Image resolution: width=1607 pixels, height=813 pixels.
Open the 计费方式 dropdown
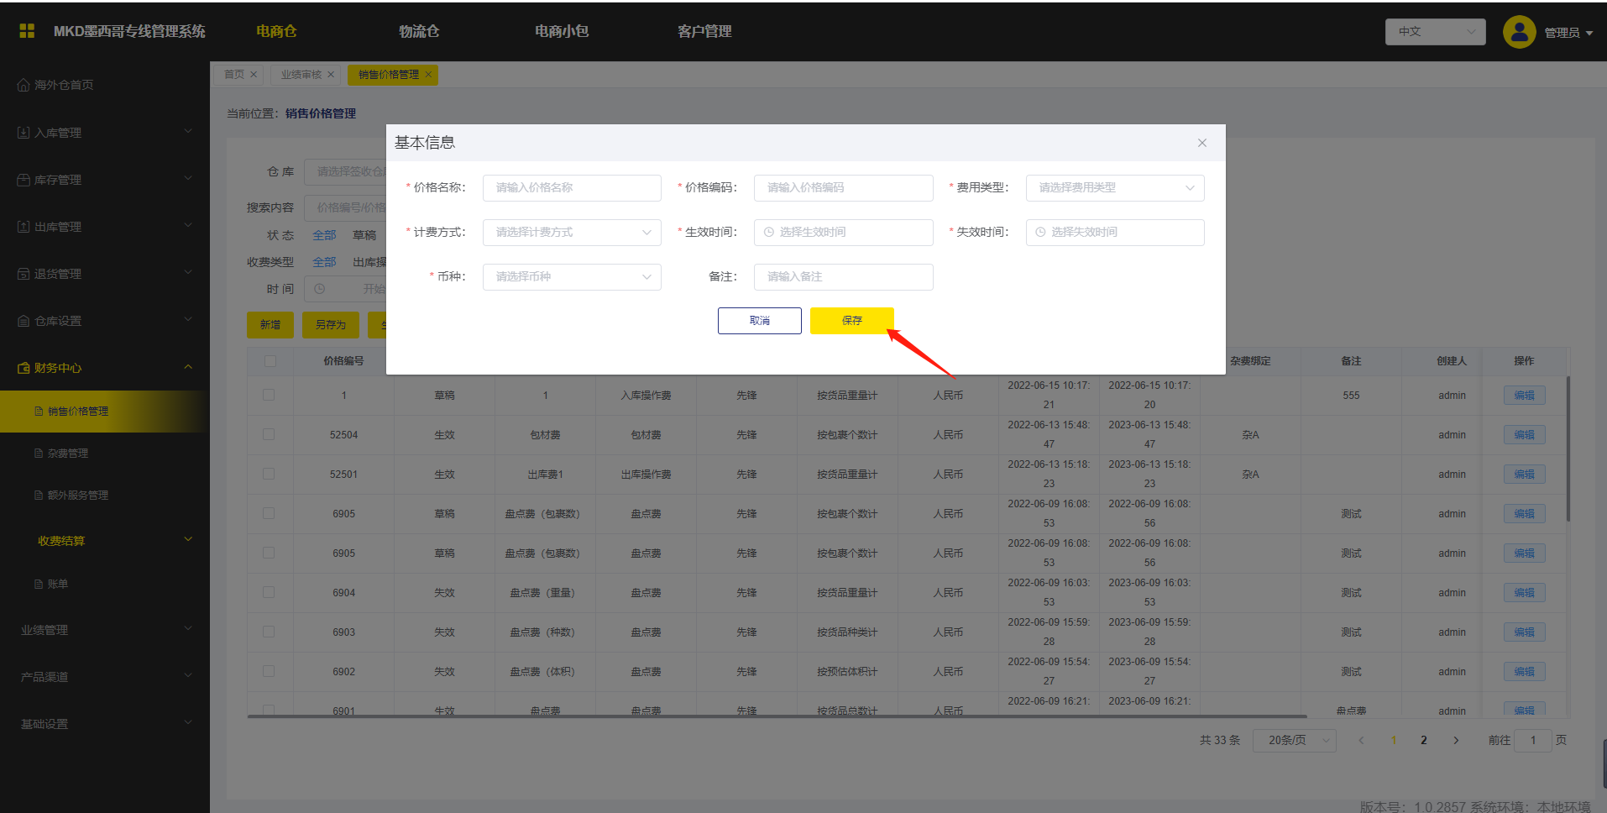click(x=571, y=233)
